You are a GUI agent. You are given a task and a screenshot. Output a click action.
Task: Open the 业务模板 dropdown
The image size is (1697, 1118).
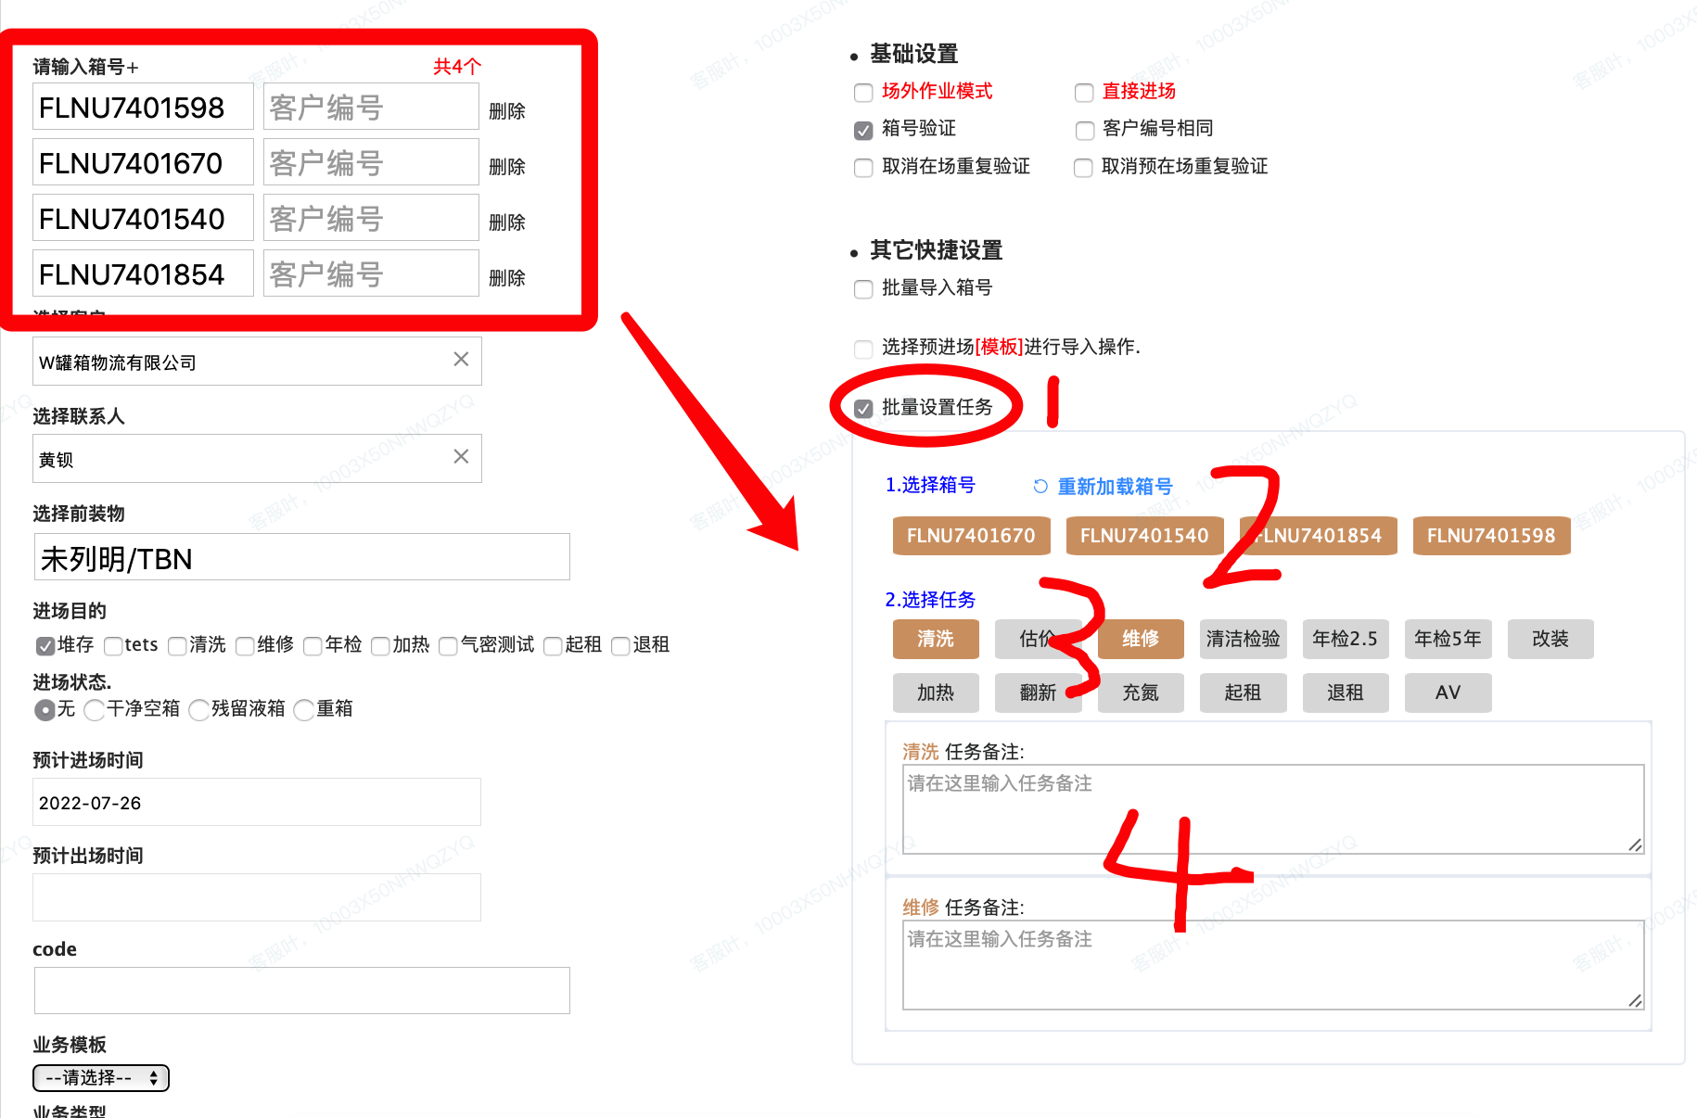click(x=101, y=1078)
